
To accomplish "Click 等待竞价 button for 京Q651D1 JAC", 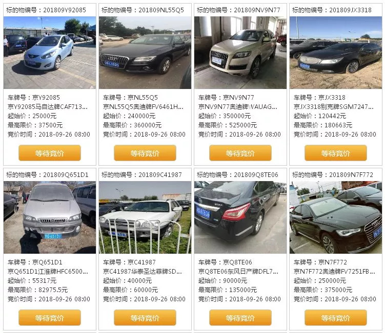I will tap(50, 318).
